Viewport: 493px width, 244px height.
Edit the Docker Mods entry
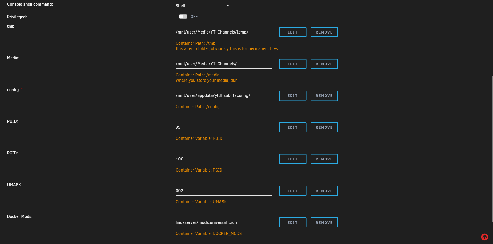click(292, 222)
